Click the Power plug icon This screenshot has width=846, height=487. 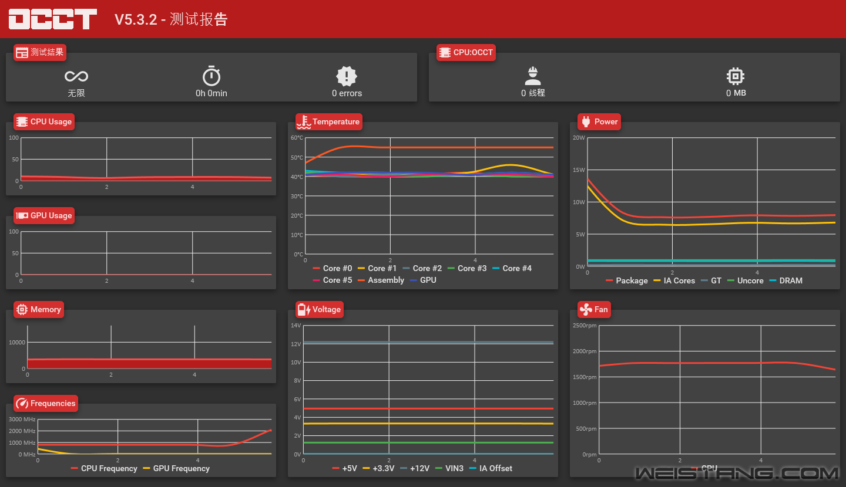586,121
